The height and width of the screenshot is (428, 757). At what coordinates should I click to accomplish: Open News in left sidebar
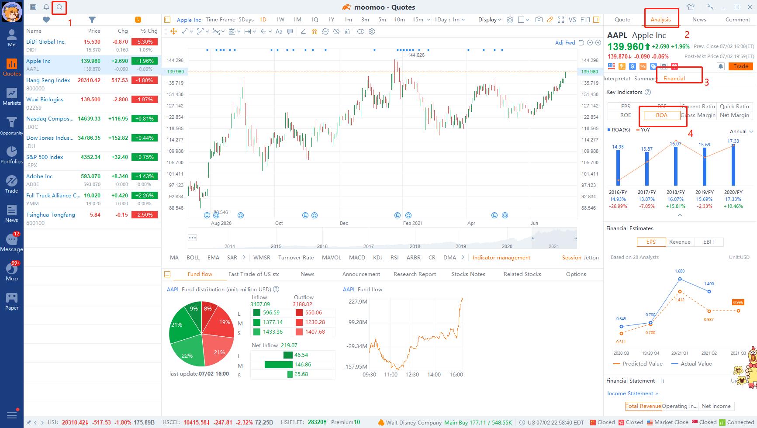(12, 214)
